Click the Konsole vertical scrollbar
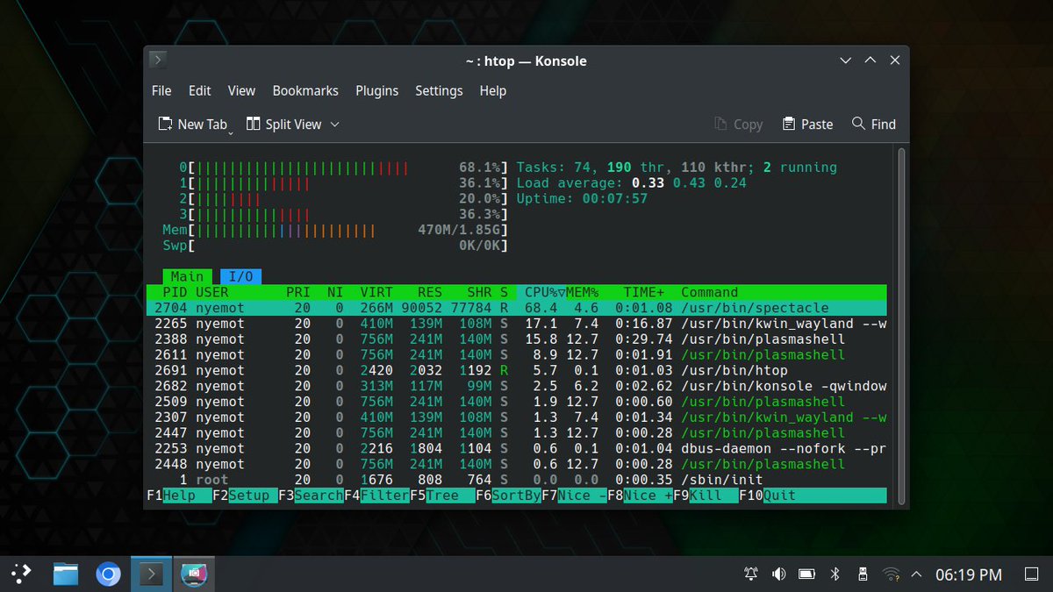 coord(900,325)
